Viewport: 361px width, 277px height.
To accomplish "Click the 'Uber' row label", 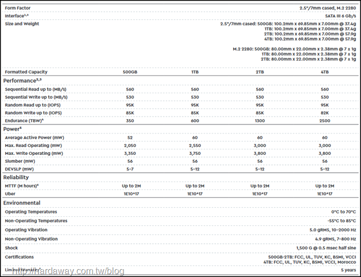I will [x=10, y=194].
